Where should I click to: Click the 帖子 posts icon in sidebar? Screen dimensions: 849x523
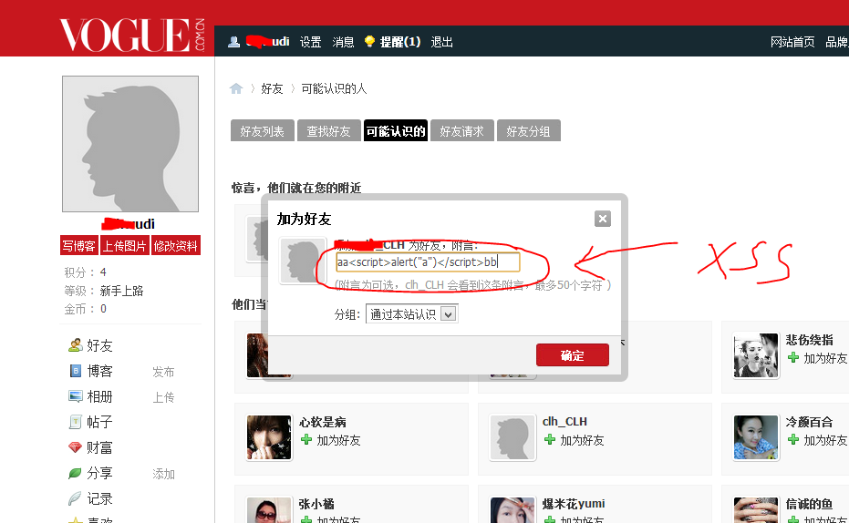pos(76,422)
